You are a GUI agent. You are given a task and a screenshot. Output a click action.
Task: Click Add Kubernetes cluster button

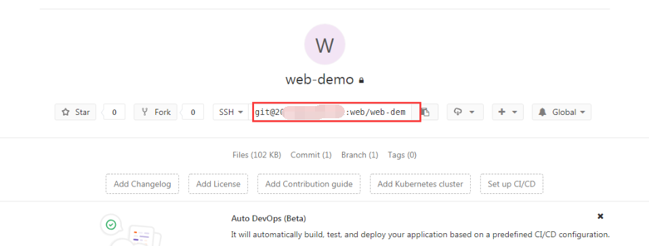(420, 184)
